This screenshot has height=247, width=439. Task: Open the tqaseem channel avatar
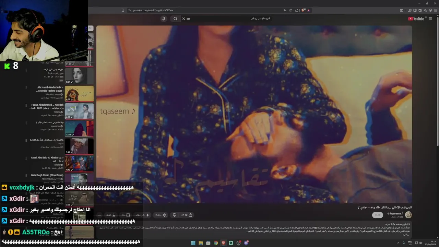(408, 215)
